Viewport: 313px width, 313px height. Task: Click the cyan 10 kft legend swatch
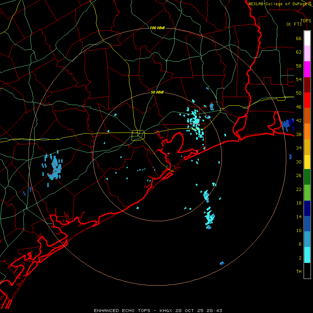307,255
